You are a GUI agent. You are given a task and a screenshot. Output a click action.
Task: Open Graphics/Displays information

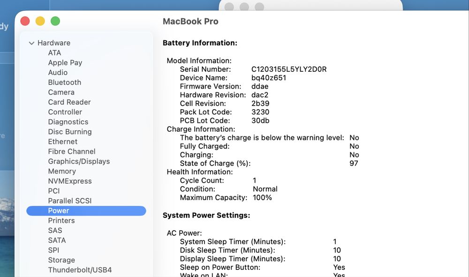point(79,161)
